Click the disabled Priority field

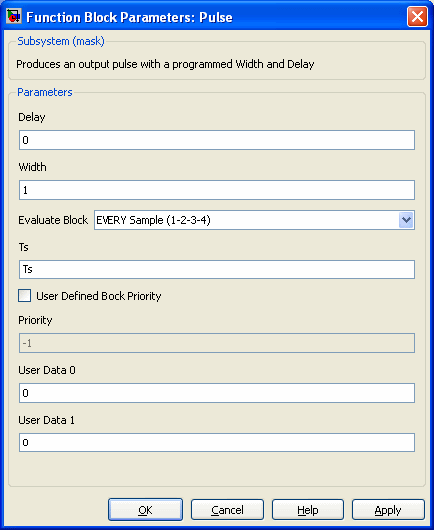point(217,343)
